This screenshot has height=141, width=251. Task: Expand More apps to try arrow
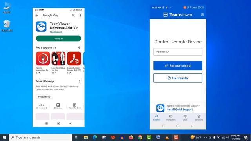pos(79,47)
